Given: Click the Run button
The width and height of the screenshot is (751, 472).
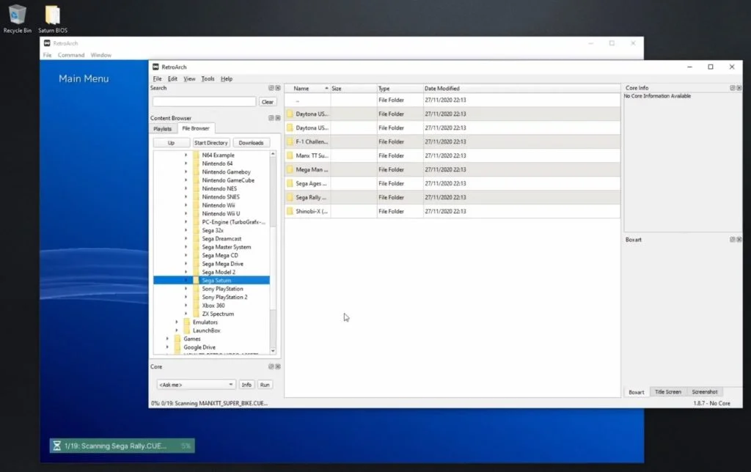Looking at the screenshot, I should 264,385.
